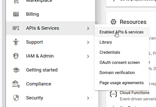Viewport: 156px width, 107px height.
Task: Expand the APIs & Services submenu arrow
Action: pyautogui.click(x=88, y=28)
